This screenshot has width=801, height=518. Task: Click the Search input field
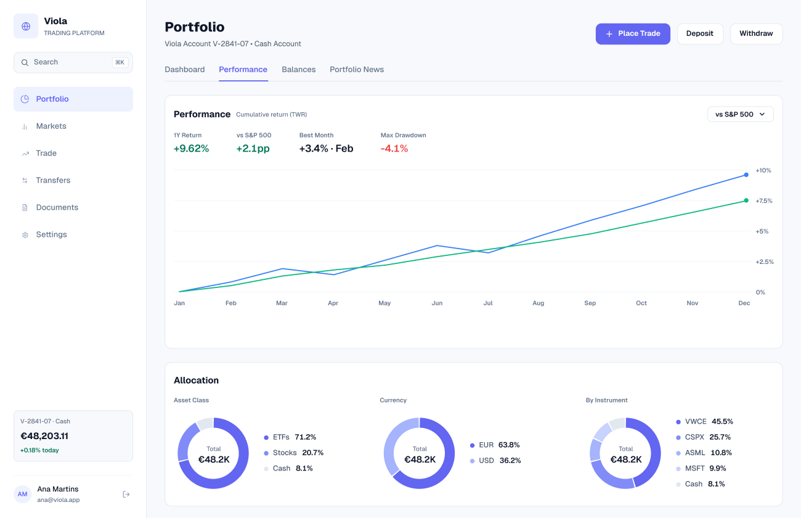click(x=73, y=62)
